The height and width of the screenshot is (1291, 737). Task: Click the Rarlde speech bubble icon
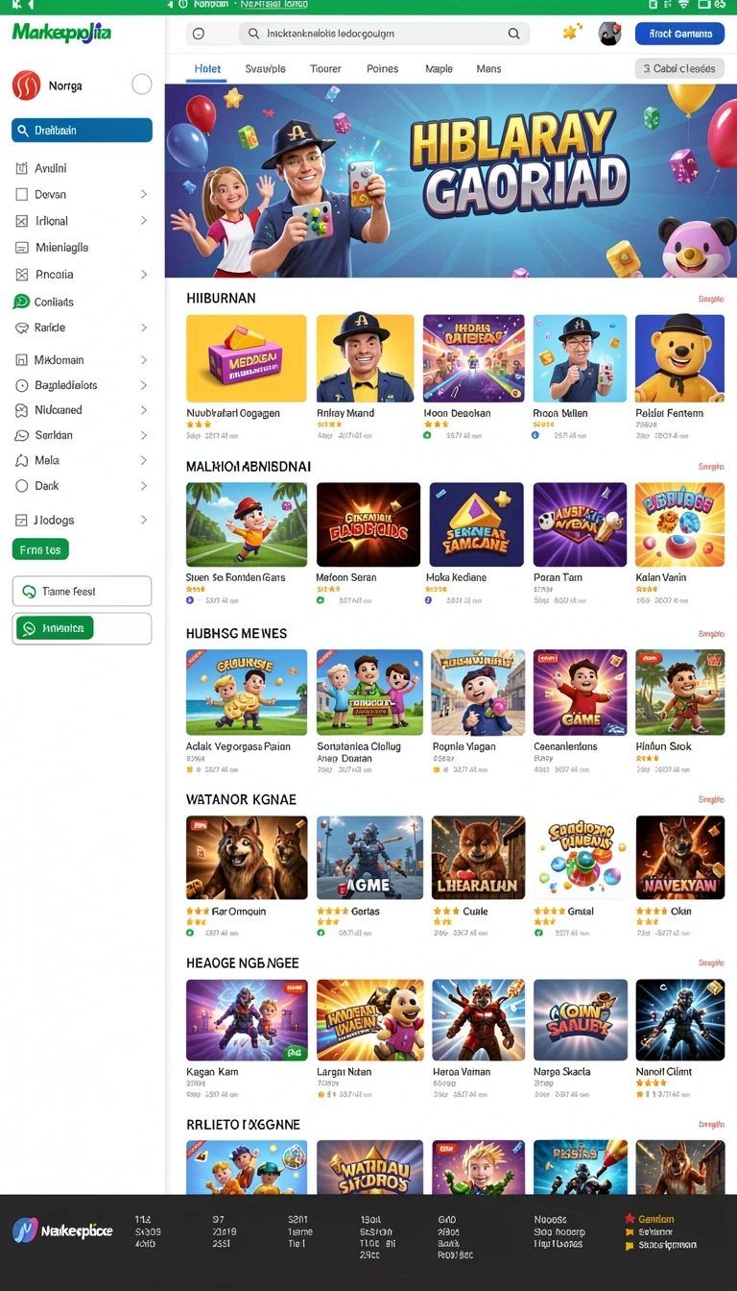click(x=21, y=328)
